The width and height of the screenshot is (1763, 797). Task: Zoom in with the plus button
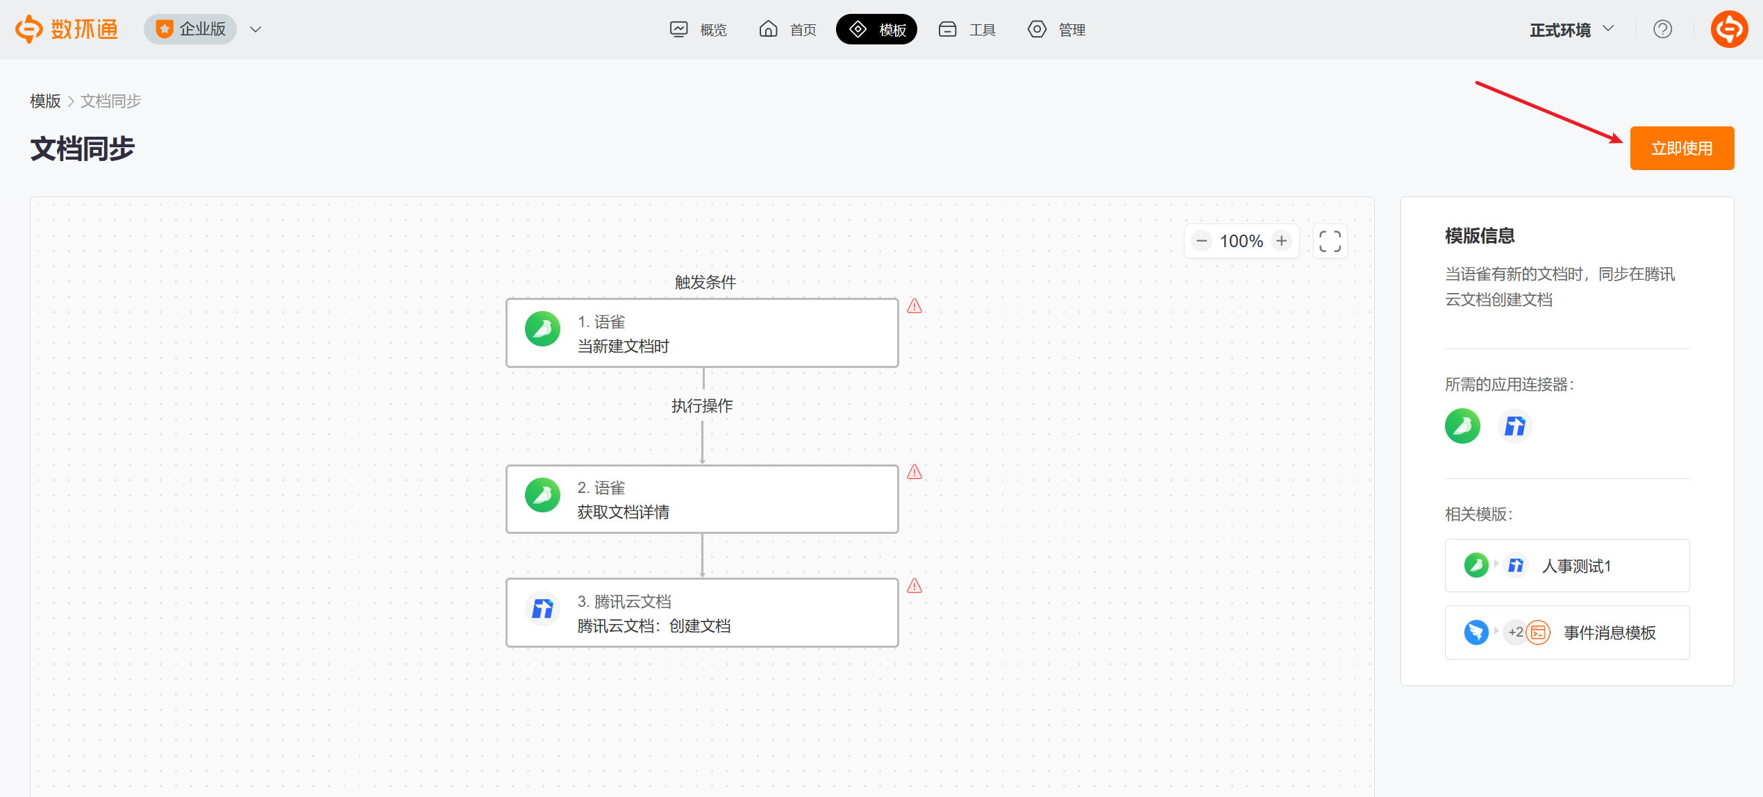click(x=1282, y=241)
